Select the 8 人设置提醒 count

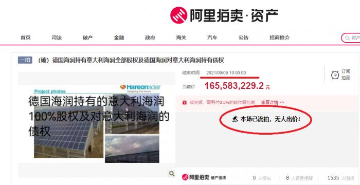[x=299, y=178]
